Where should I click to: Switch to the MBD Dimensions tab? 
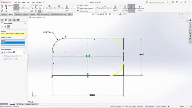click(x=43, y=14)
